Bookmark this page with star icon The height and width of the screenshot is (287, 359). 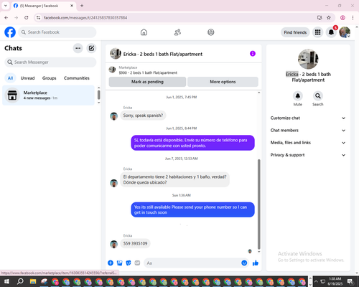pos(329,18)
